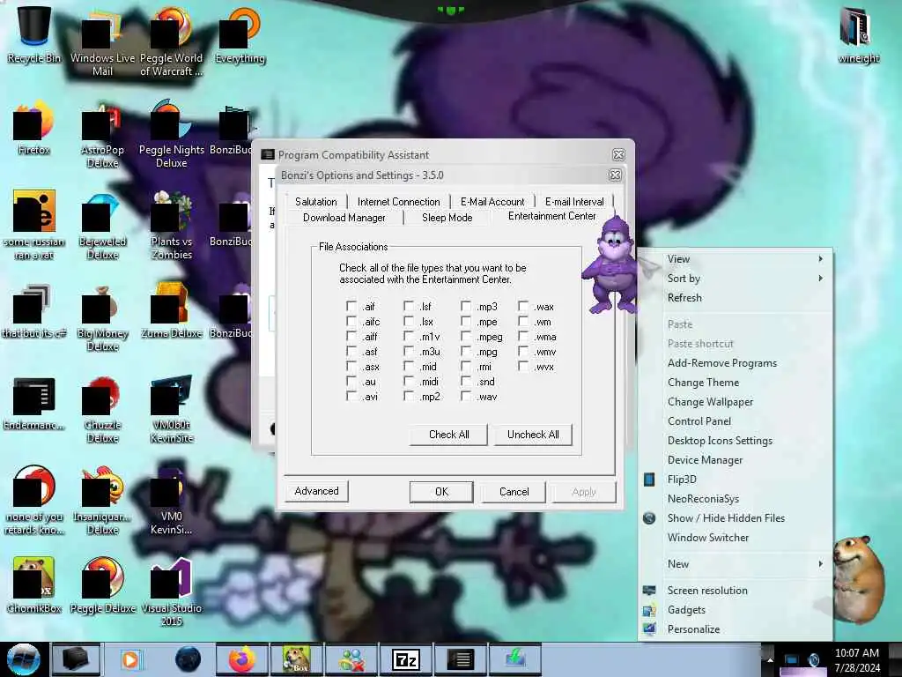Check the .asf file type

click(351, 351)
